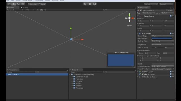Open Projection Perspective dropdown

point(163,45)
